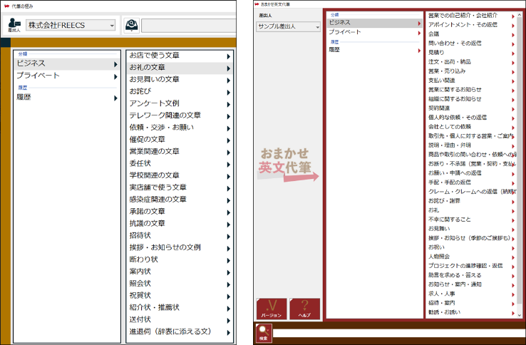The image size is (526, 345).
Task: Select お礼の文章 from the submenu
Action: point(178,68)
